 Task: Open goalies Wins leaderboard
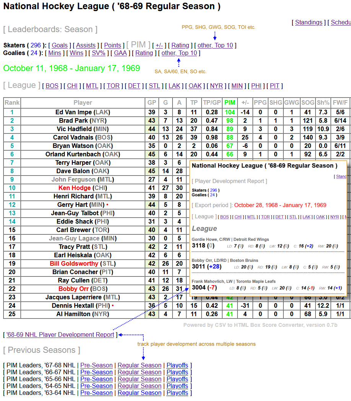[x=76, y=53]
